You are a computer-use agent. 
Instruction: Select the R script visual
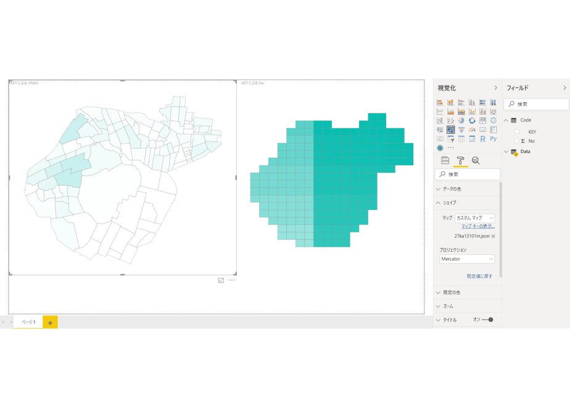click(x=482, y=139)
